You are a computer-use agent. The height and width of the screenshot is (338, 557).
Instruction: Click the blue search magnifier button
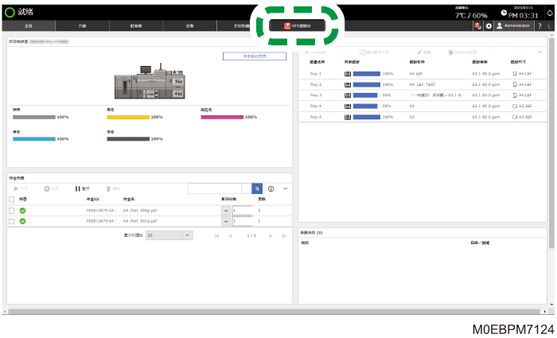pos(257,188)
